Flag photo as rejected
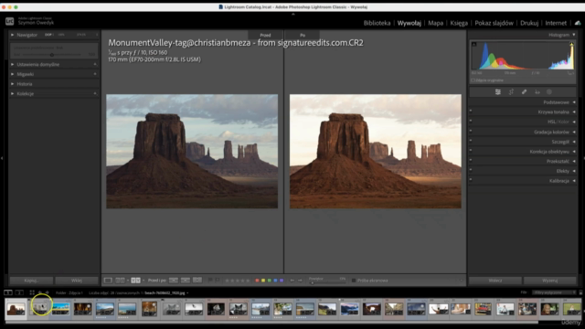This screenshot has height=329, width=585. [218, 281]
